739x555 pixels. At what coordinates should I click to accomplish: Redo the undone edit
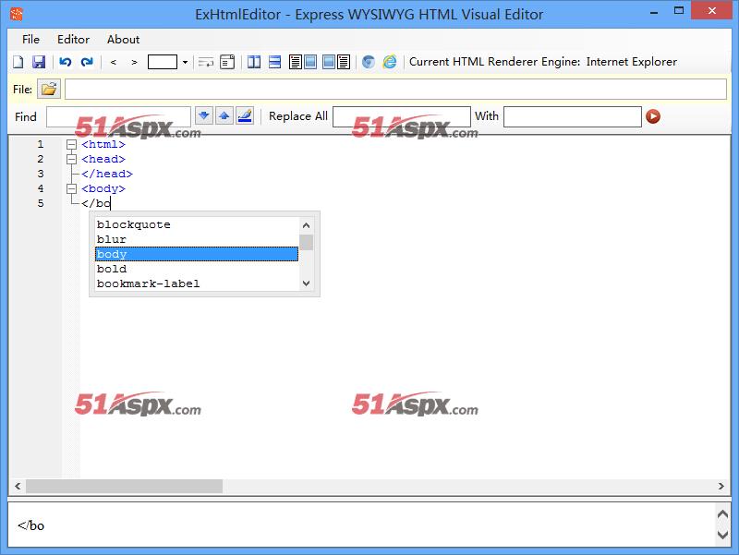[87, 62]
